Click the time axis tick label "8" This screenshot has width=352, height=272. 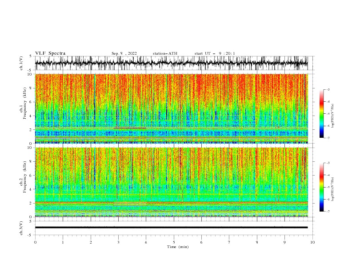257,242
